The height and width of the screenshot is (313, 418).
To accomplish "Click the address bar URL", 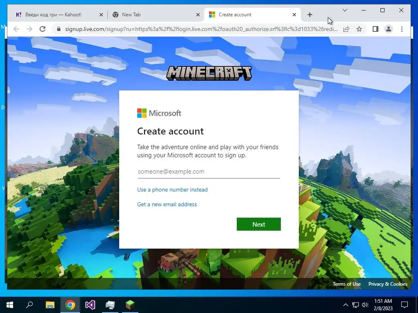I will (201, 29).
